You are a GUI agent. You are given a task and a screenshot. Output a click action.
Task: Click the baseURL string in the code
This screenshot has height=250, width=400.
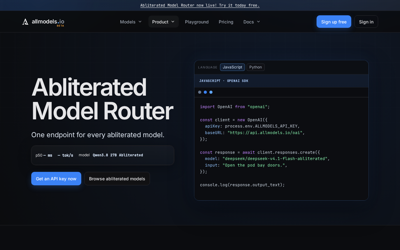(x=265, y=132)
